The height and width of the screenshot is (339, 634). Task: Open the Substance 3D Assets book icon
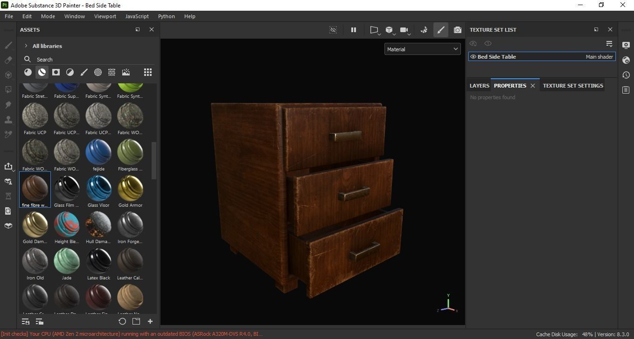(x=8, y=226)
